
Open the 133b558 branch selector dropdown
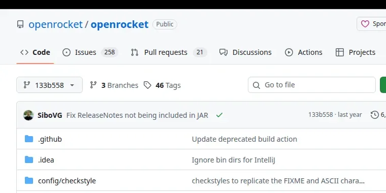point(49,85)
